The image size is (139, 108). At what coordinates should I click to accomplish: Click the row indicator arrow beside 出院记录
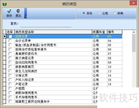tap(4, 36)
